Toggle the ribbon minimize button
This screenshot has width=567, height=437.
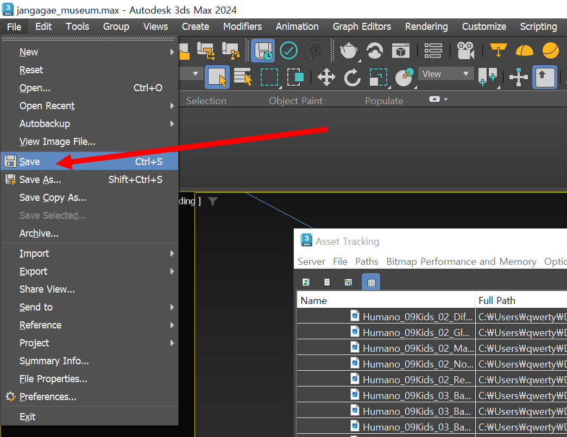(434, 99)
